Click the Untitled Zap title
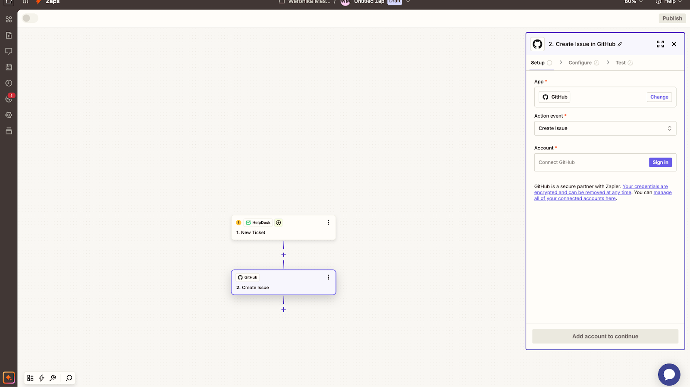The height and width of the screenshot is (387, 690). (369, 2)
